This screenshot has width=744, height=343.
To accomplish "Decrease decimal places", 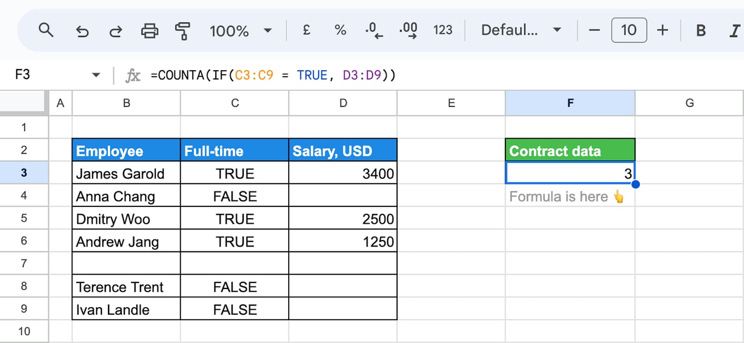I will pos(374,30).
